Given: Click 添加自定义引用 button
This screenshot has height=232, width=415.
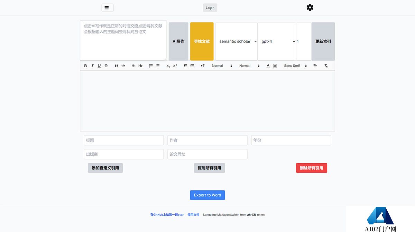Looking at the screenshot, I should 105,168.
